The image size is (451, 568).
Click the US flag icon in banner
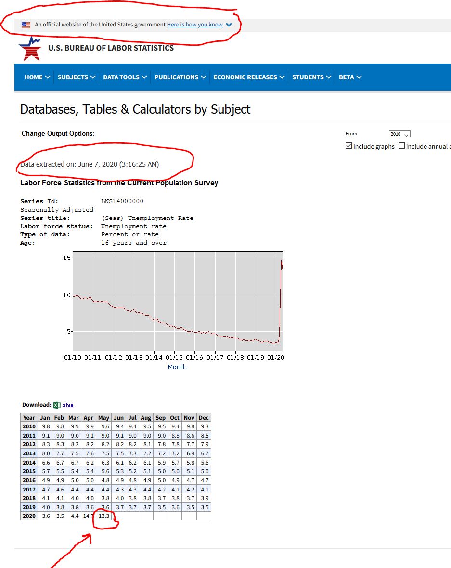tap(26, 25)
